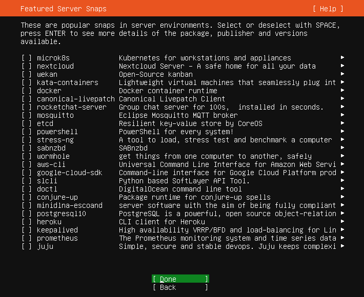Click "Python based SoftLayer API Tool." text
This screenshot has height=297, width=364.
coord(185,181)
